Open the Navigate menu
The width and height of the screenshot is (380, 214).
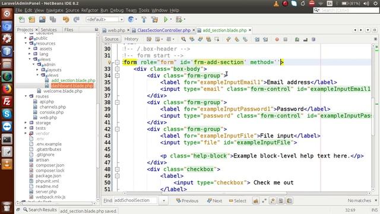pos(55,10)
